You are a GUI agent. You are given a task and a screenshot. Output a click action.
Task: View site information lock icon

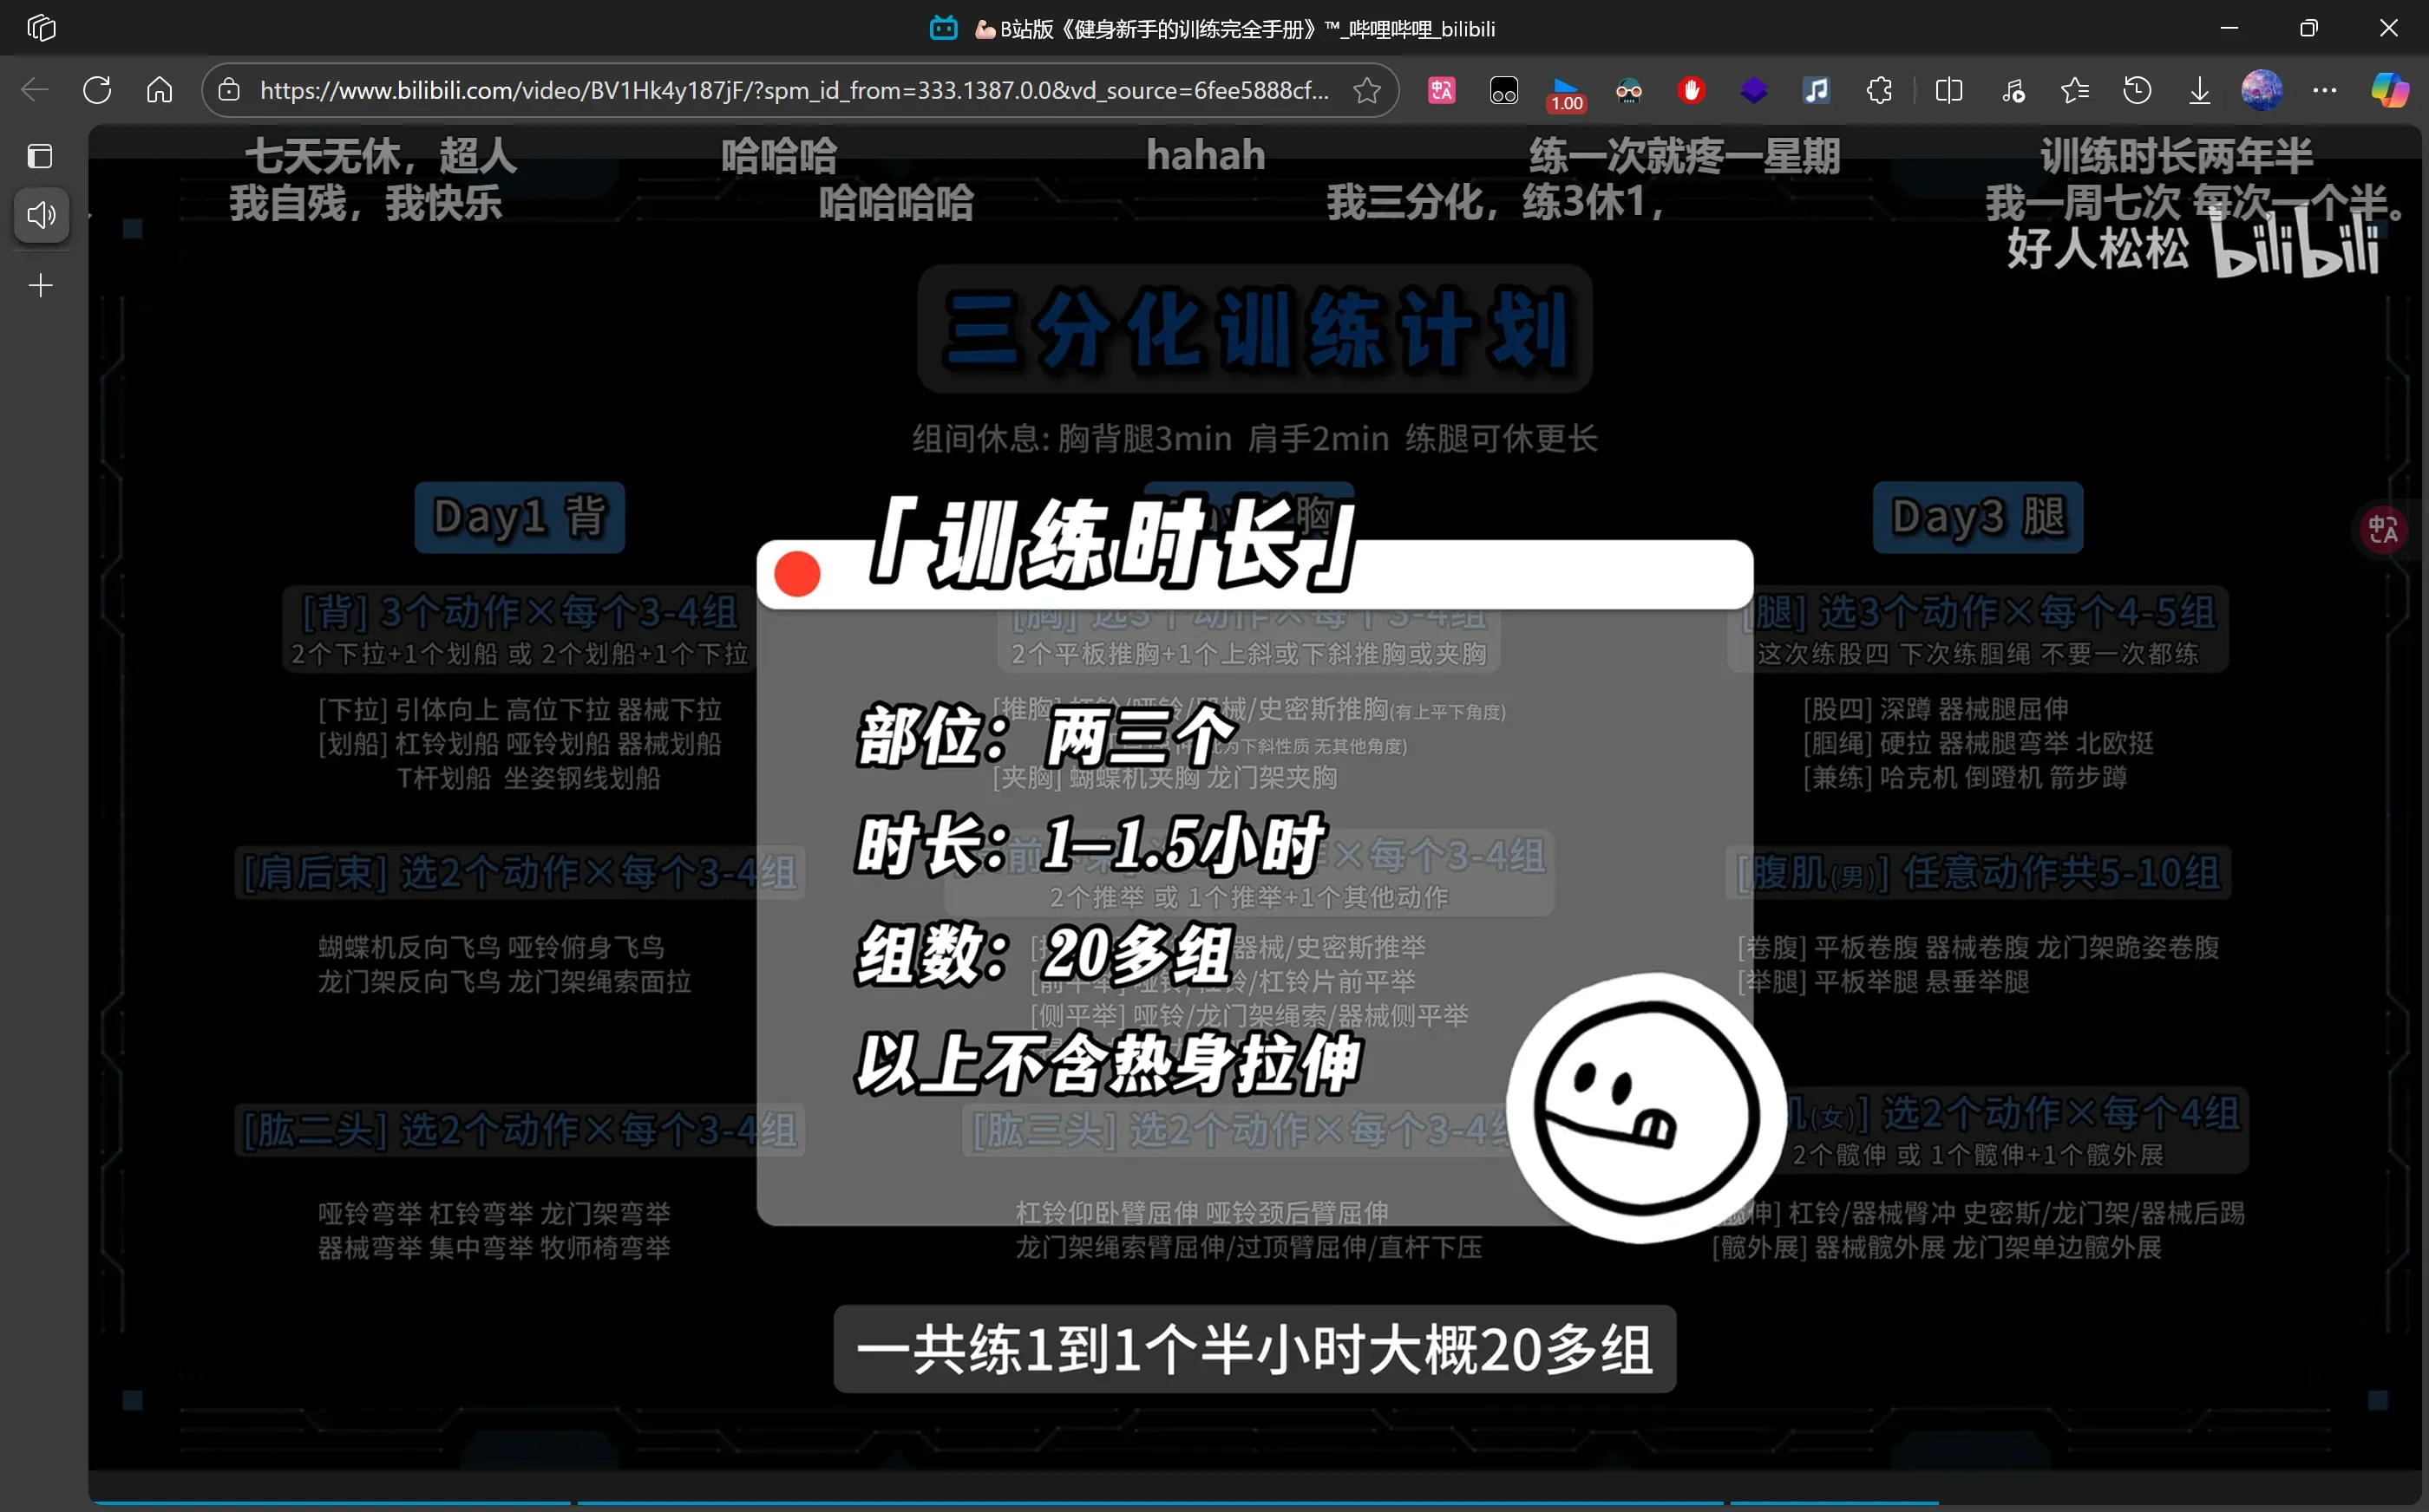coord(229,90)
